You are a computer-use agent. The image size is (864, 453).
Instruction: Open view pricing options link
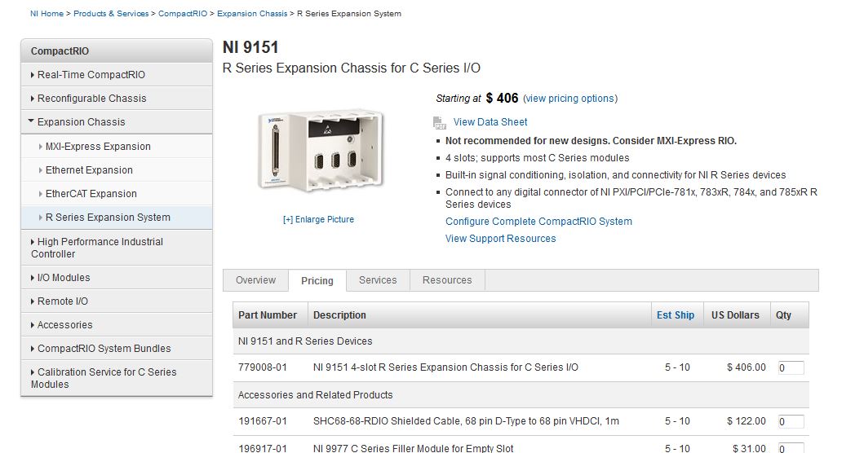[570, 99]
